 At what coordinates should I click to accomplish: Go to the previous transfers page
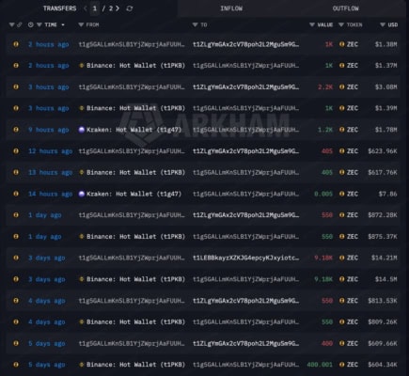pyautogui.click(x=86, y=8)
